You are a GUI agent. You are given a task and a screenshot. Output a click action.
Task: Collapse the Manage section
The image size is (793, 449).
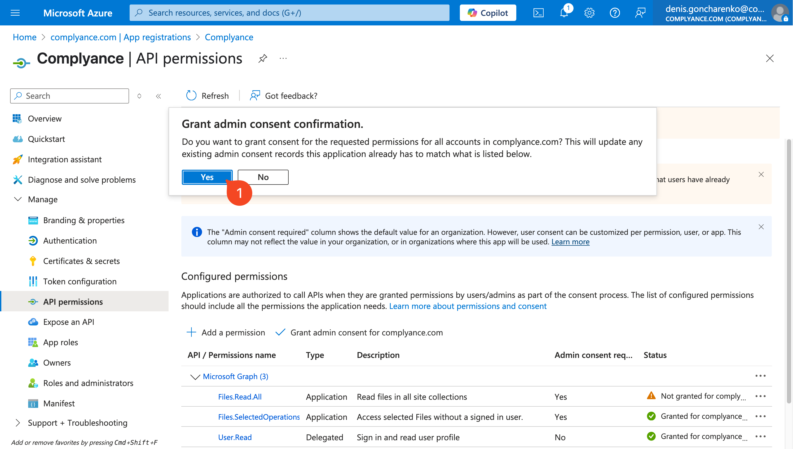point(18,199)
